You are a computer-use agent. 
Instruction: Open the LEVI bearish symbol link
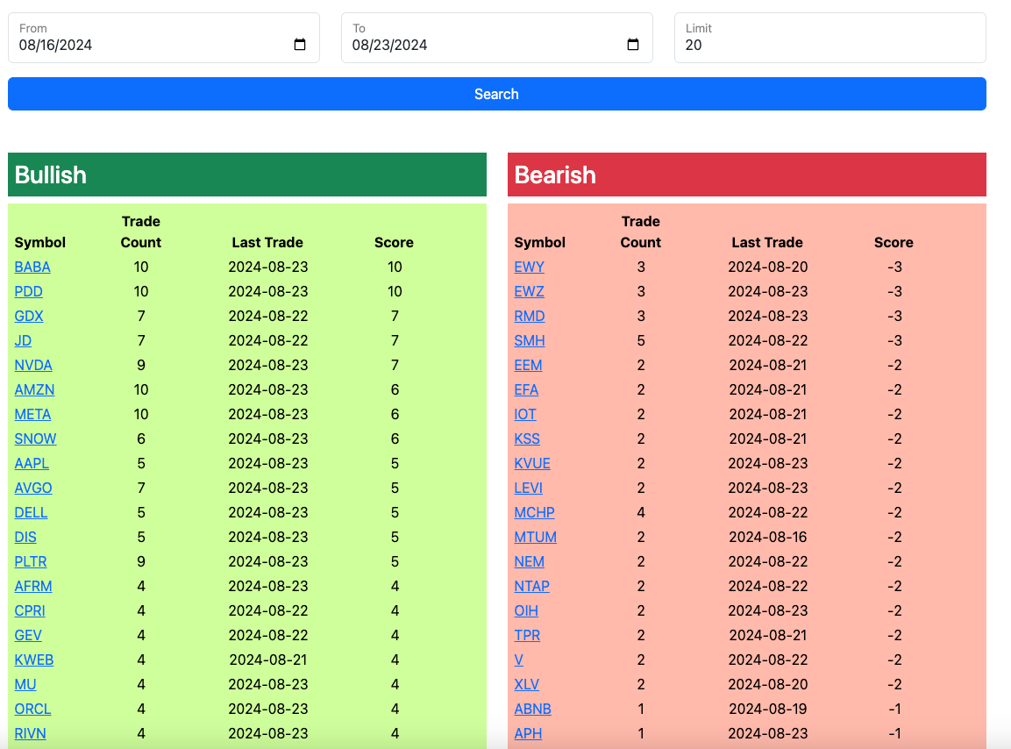click(x=528, y=488)
